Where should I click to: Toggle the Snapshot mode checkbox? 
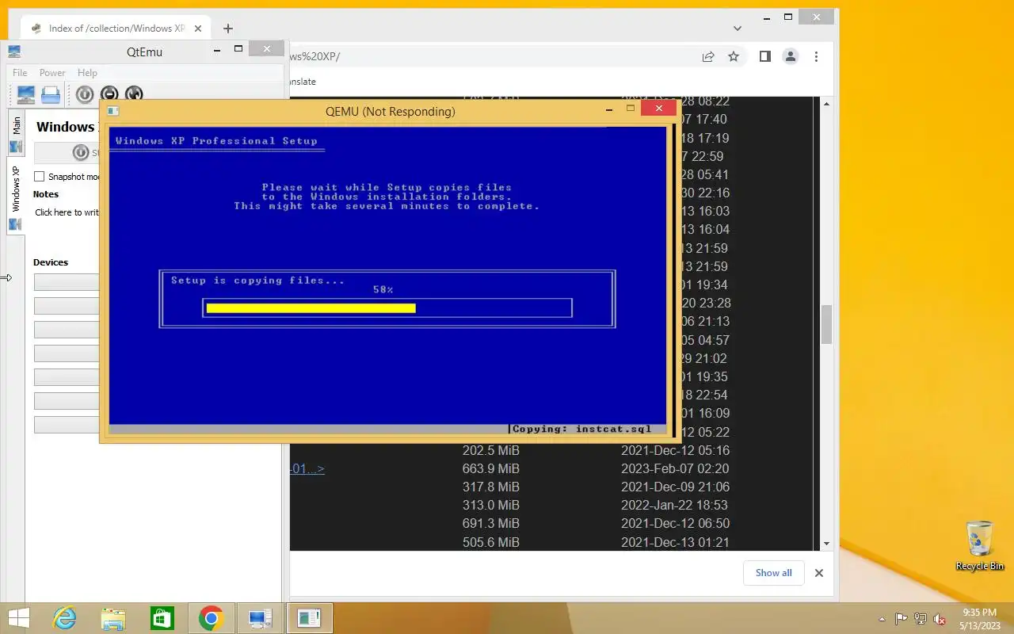tap(40, 176)
